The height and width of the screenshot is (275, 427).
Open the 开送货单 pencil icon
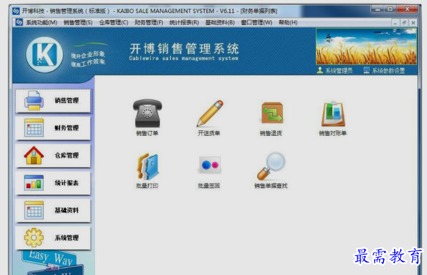tap(210, 114)
